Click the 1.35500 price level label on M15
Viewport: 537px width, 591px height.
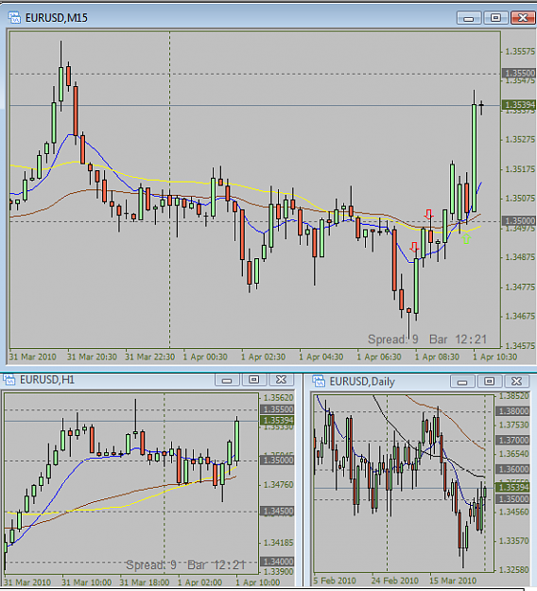pyautogui.click(x=519, y=73)
